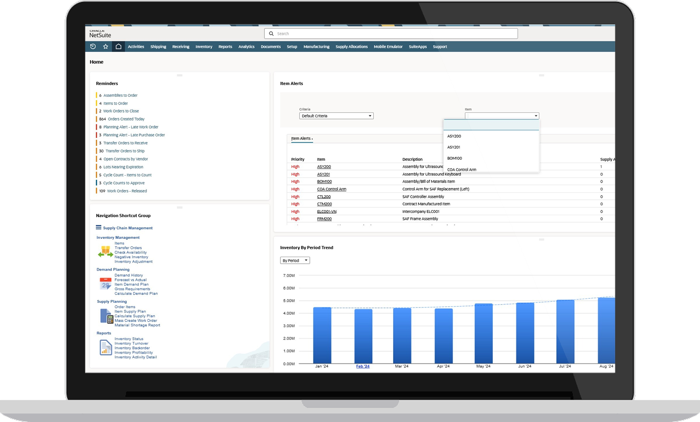Open the Inventory menu
Image resolution: width=700 pixels, height=422 pixels.
pos(204,47)
